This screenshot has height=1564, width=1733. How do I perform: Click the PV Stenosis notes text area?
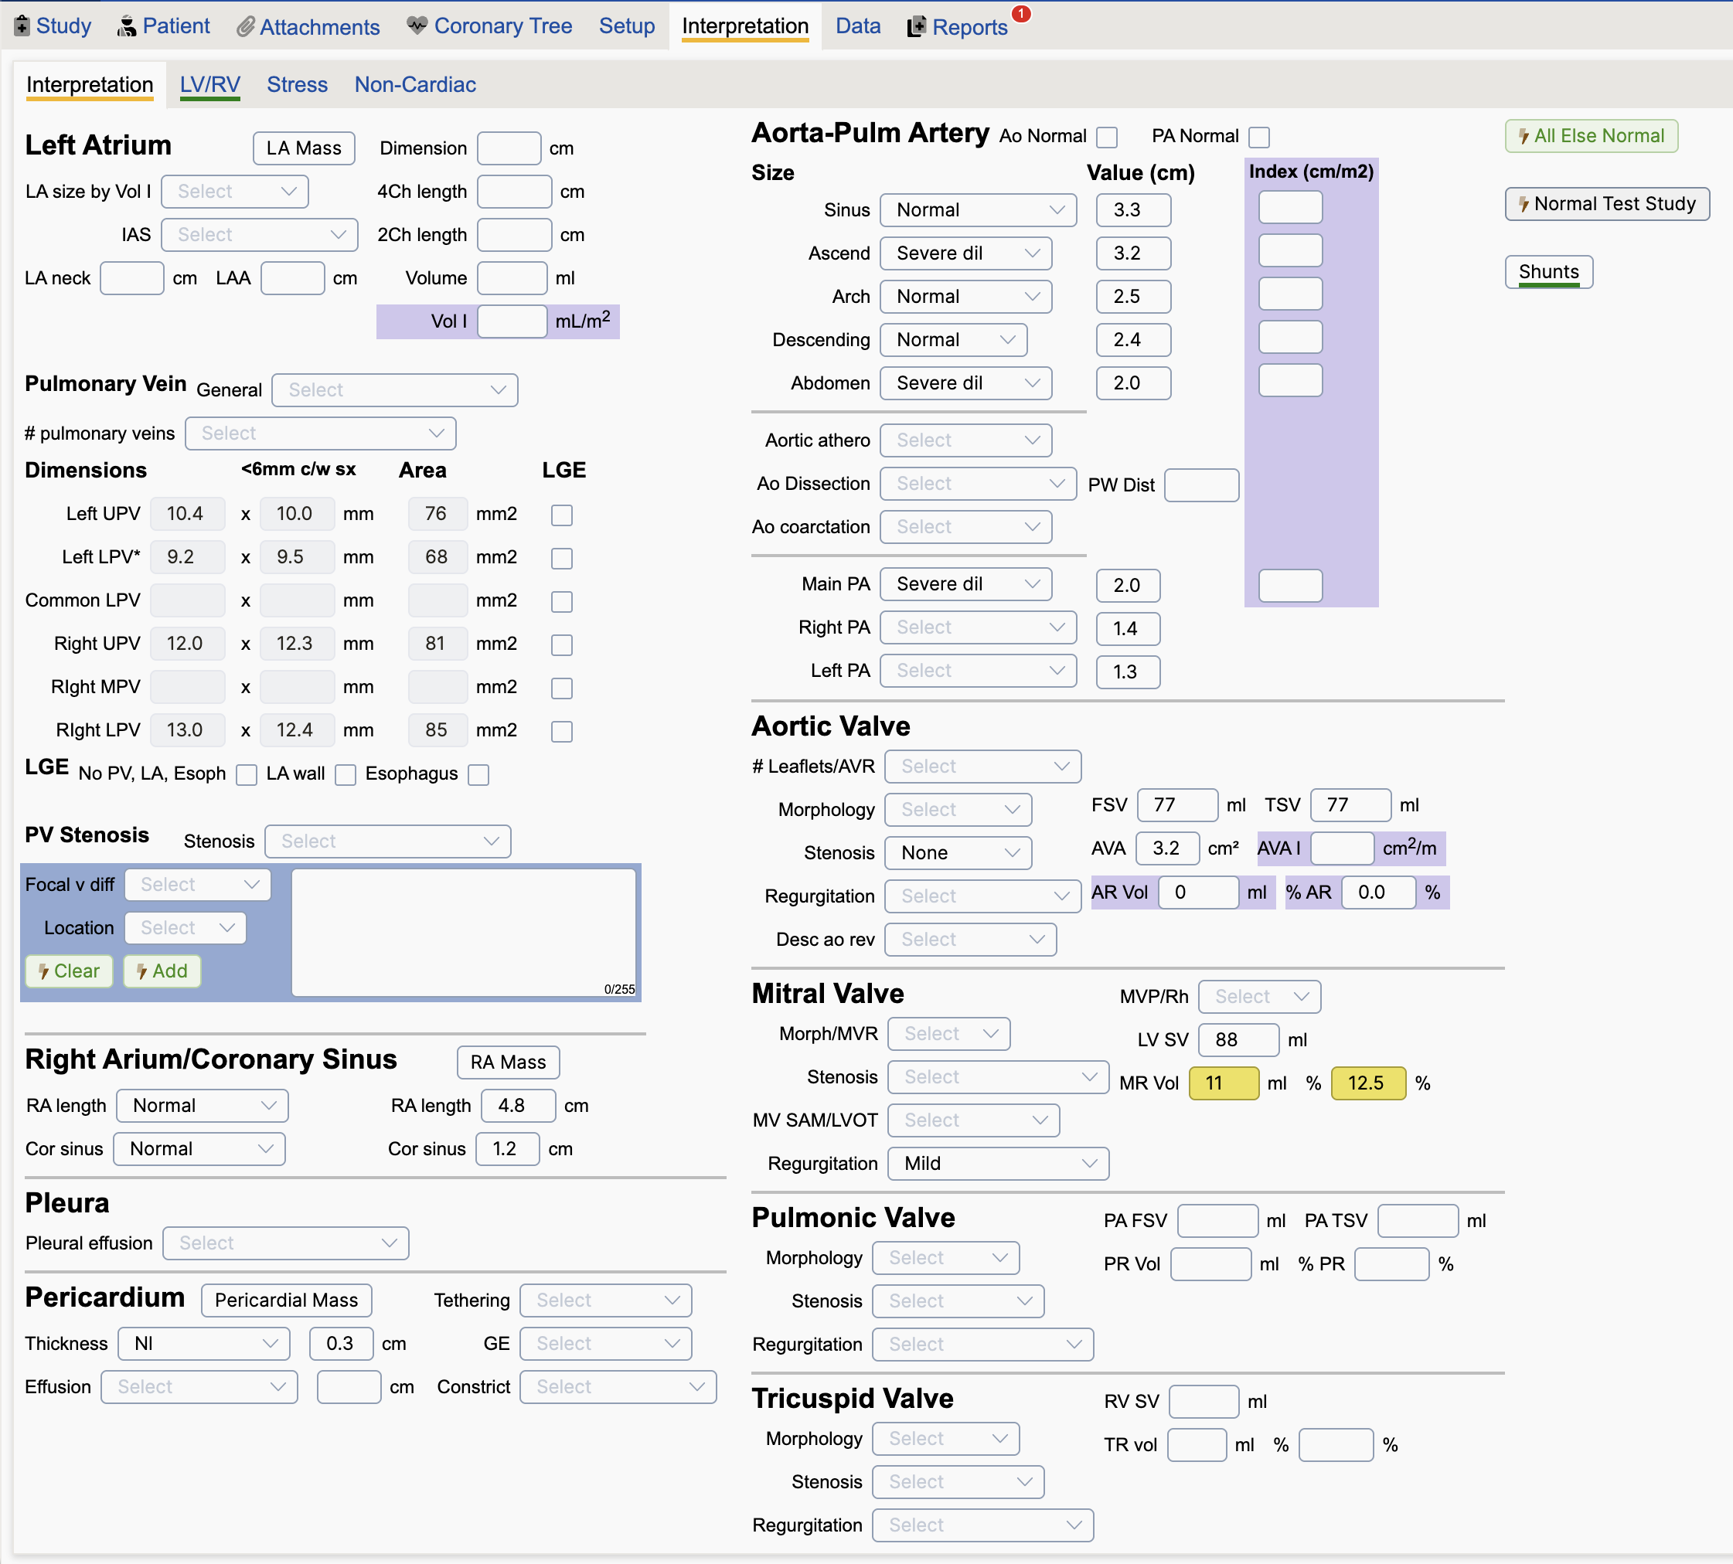pyautogui.click(x=463, y=932)
